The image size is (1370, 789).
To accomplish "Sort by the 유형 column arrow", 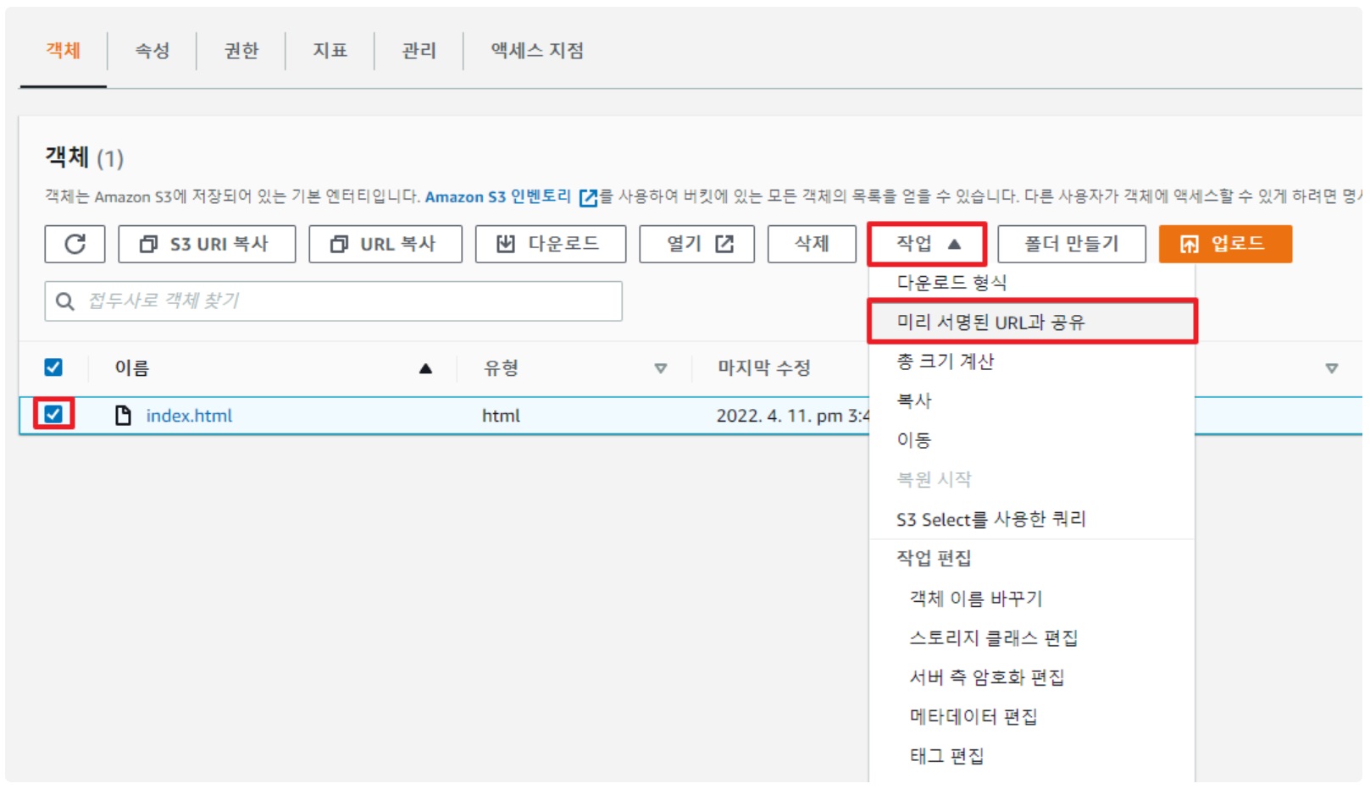I will 661,368.
